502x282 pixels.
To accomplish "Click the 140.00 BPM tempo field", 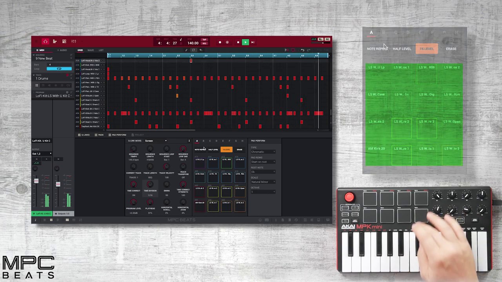I will (193, 43).
